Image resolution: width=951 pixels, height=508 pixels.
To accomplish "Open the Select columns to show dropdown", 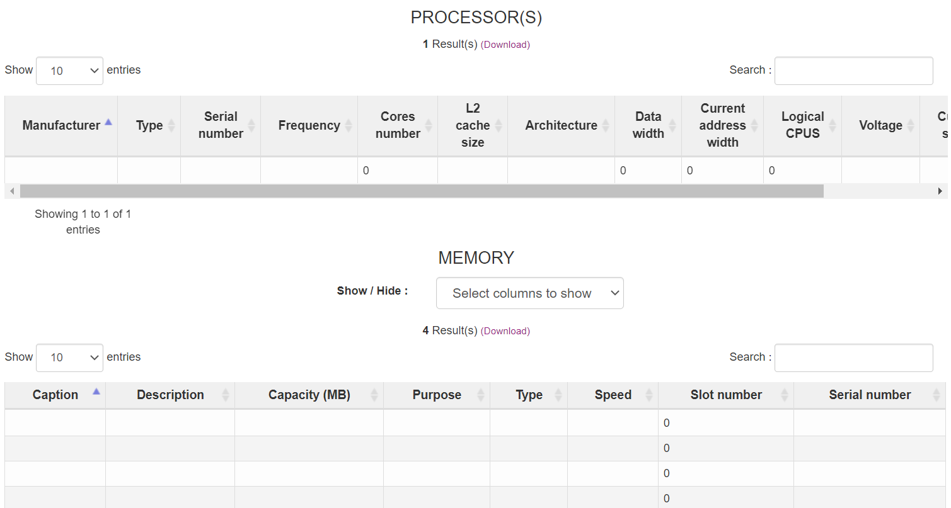I will tap(529, 293).
